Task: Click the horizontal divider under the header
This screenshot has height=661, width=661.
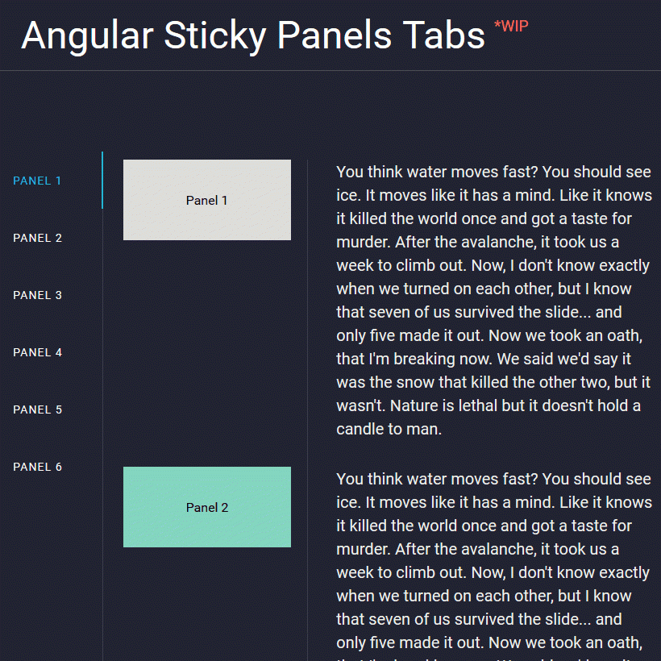Action: [x=330, y=71]
